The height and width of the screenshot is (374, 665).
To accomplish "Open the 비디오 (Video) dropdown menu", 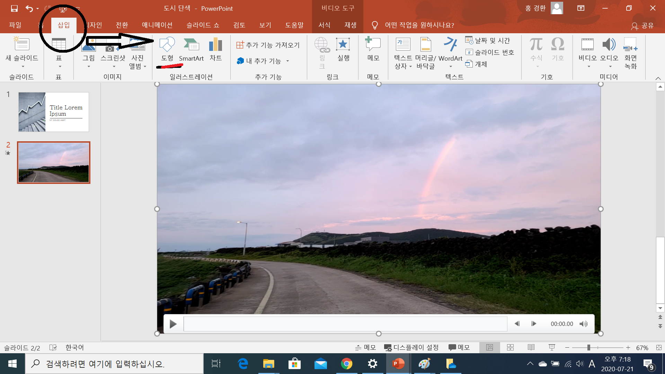I will 588,66.
